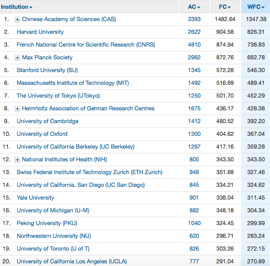Open The University of Tokyo link
The width and height of the screenshot is (270, 266).
pyautogui.click(x=58, y=95)
